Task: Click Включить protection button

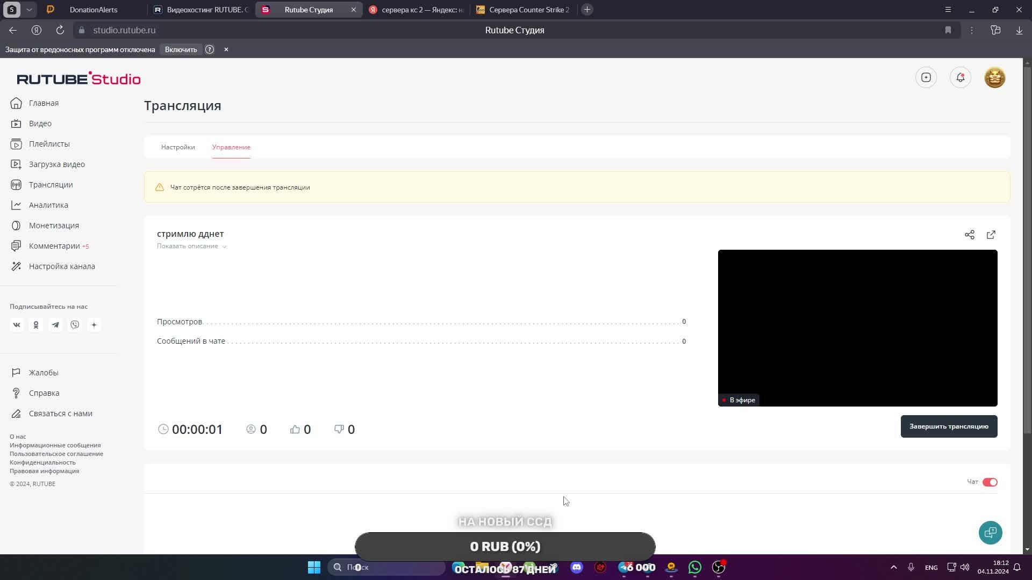Action: pos(181,49)
